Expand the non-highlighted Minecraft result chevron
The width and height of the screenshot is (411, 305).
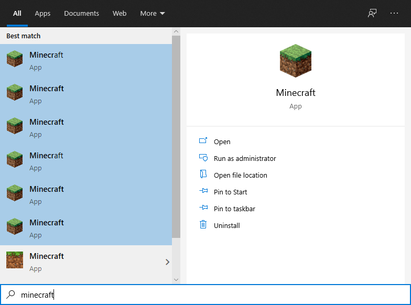coord(167,262)
